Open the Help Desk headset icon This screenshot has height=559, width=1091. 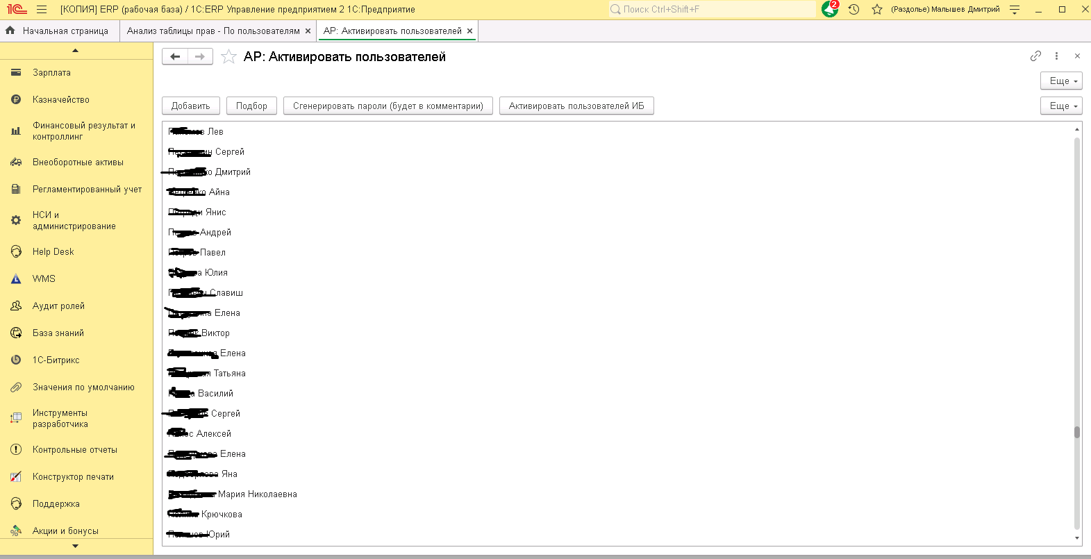click(16, 251)
